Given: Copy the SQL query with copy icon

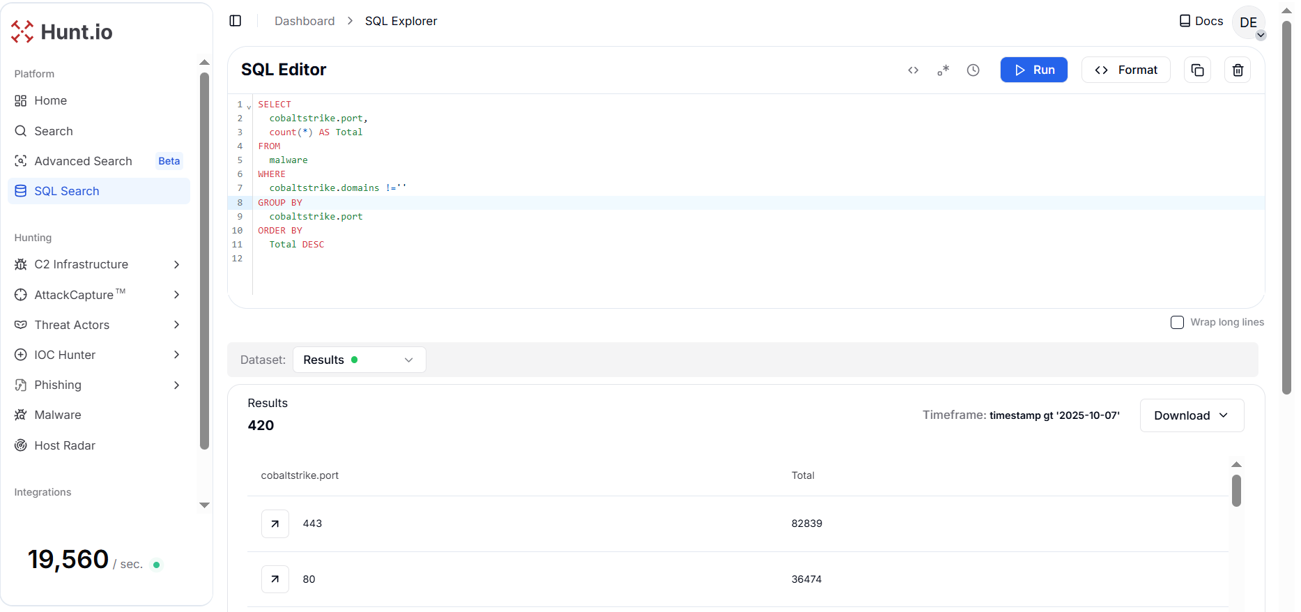Looking at the screenshot, I should [x=1197, y=70].
